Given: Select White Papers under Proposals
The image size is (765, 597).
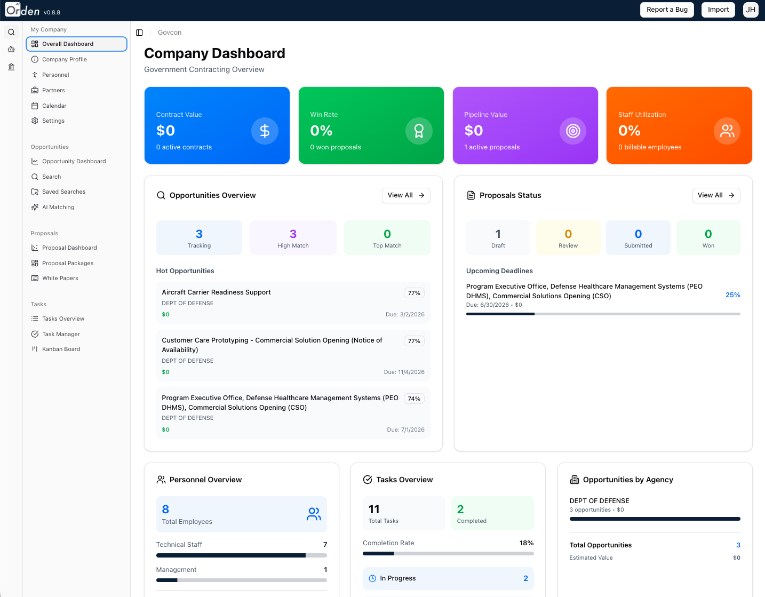Looking at the screenshot, I should [x=60, y=278].
